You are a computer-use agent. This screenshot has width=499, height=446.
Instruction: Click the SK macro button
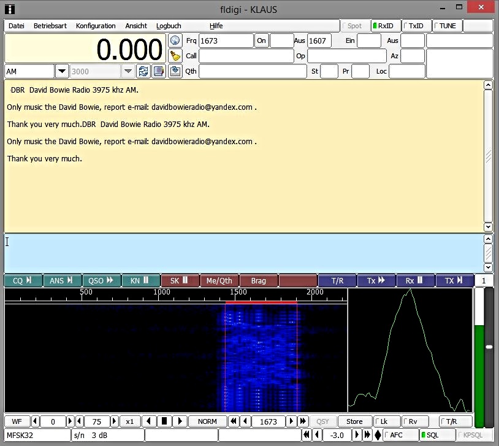click(180, 280)
